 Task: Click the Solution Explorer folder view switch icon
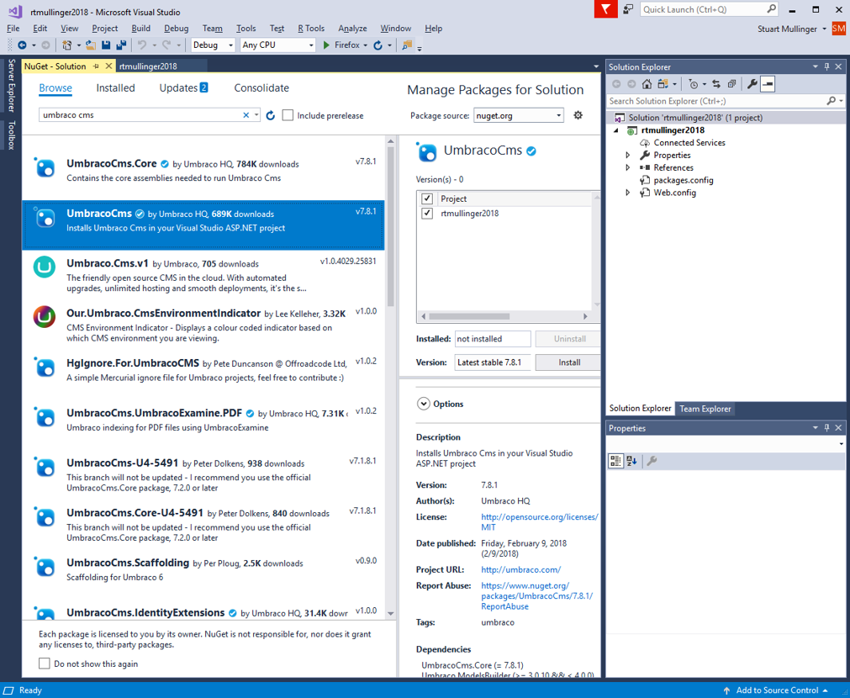[x=663, y=84]
